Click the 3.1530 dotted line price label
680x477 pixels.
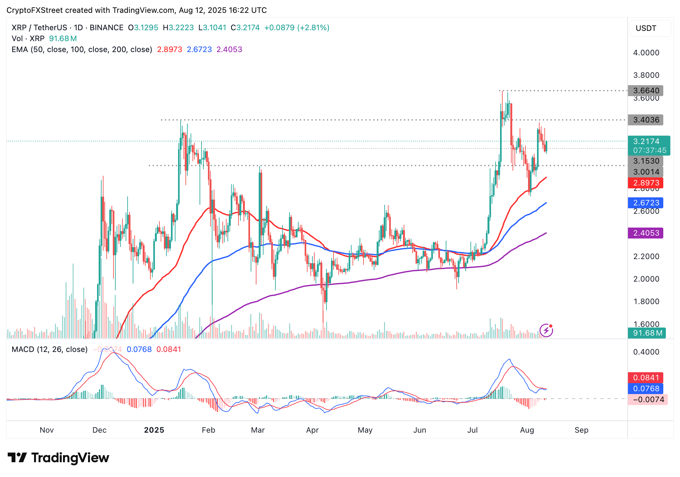pos(646,161)
